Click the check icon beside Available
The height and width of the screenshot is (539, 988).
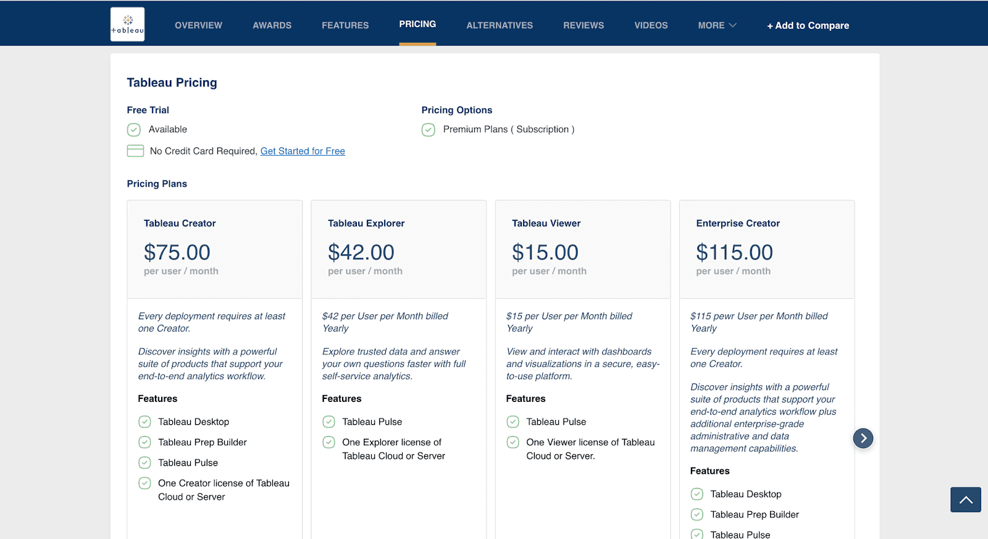[134, 130]
